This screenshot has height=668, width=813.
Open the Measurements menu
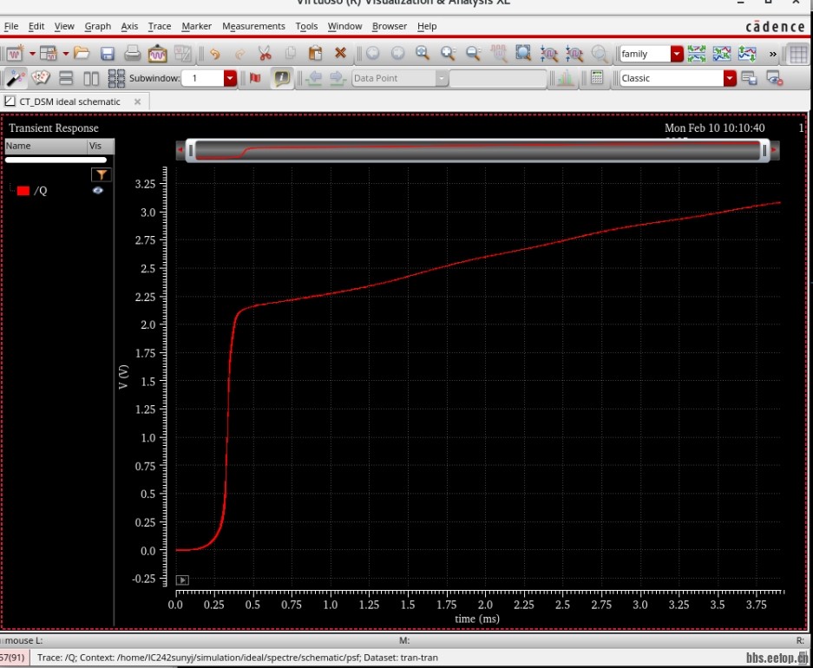[x=253, y=26]
